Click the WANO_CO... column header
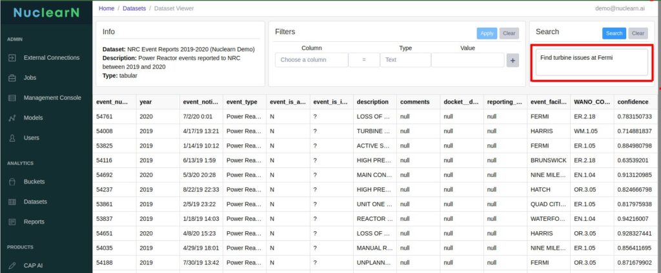 click(x=592, y=102)
